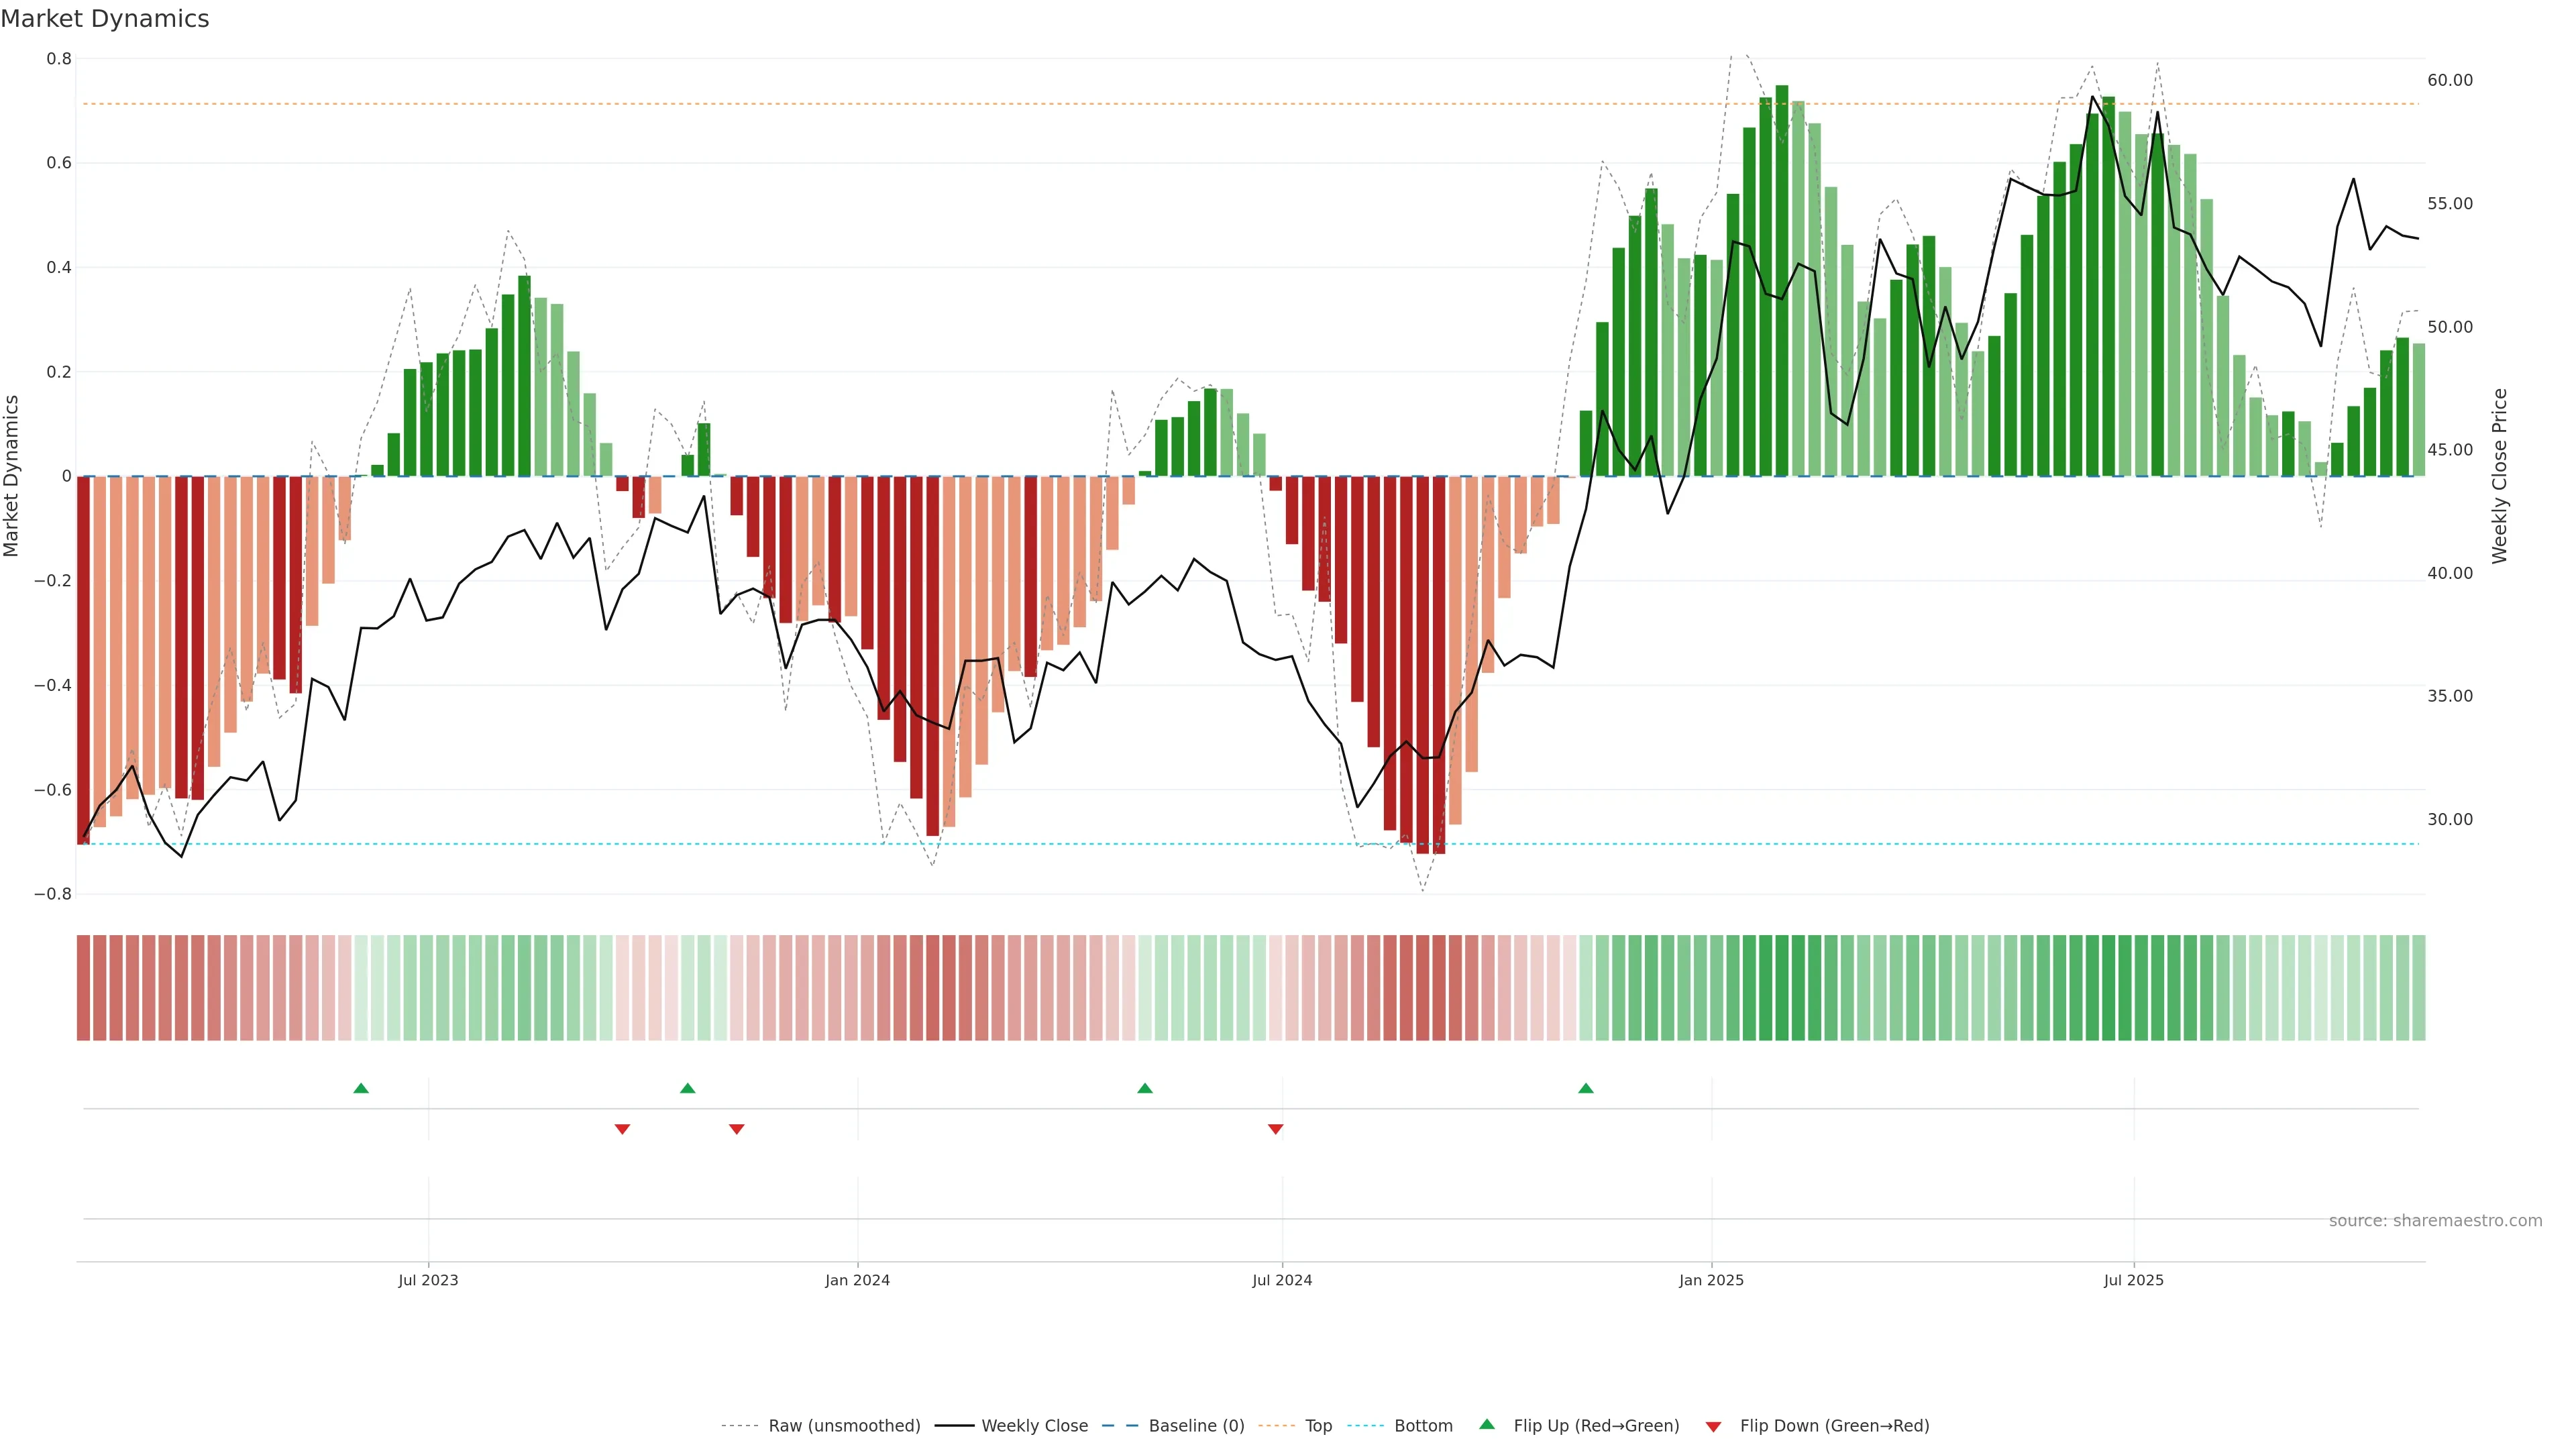Click the Weekly Close Price axis title
2576x1449 pixels.
tap(2500, 476)
